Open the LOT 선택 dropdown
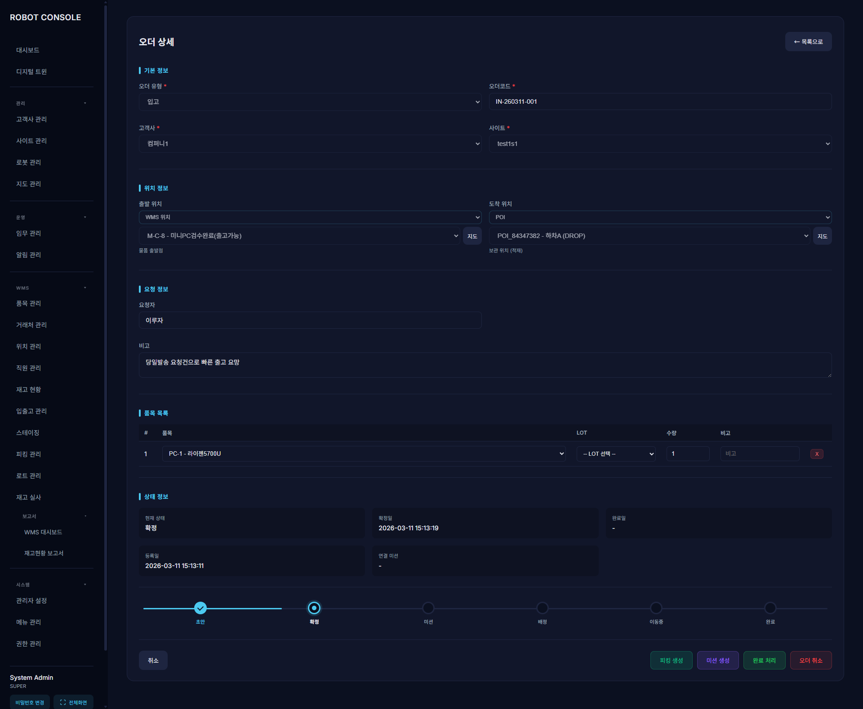 [616, 454]
